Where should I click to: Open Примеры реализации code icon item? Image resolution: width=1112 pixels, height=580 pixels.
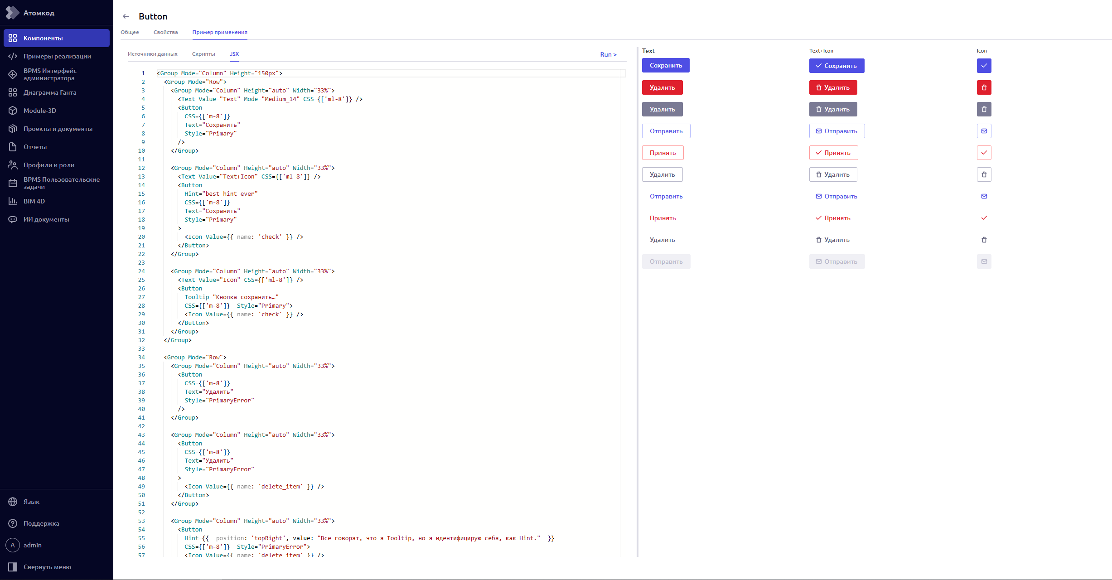(13, 56)
